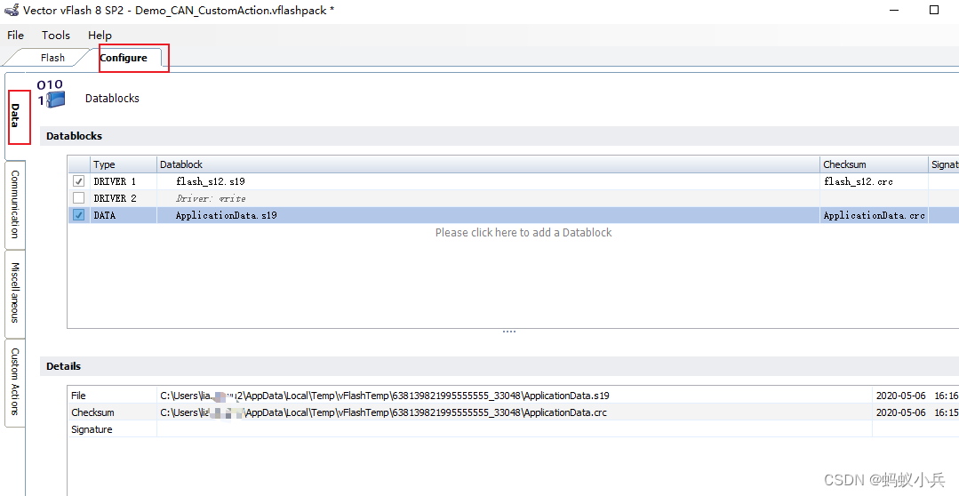Click the ApplicationData.crc checksum cell
This screenshot has width=959, height=496.
click(x=874, y=215)
